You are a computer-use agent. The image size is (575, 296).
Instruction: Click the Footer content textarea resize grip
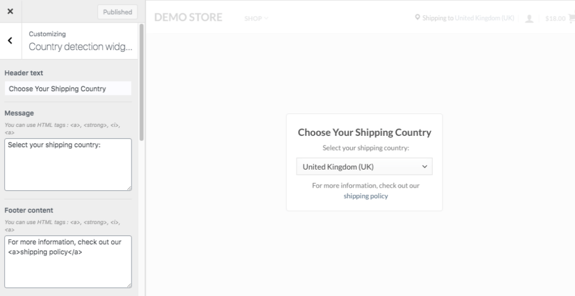tap(129, 285)
